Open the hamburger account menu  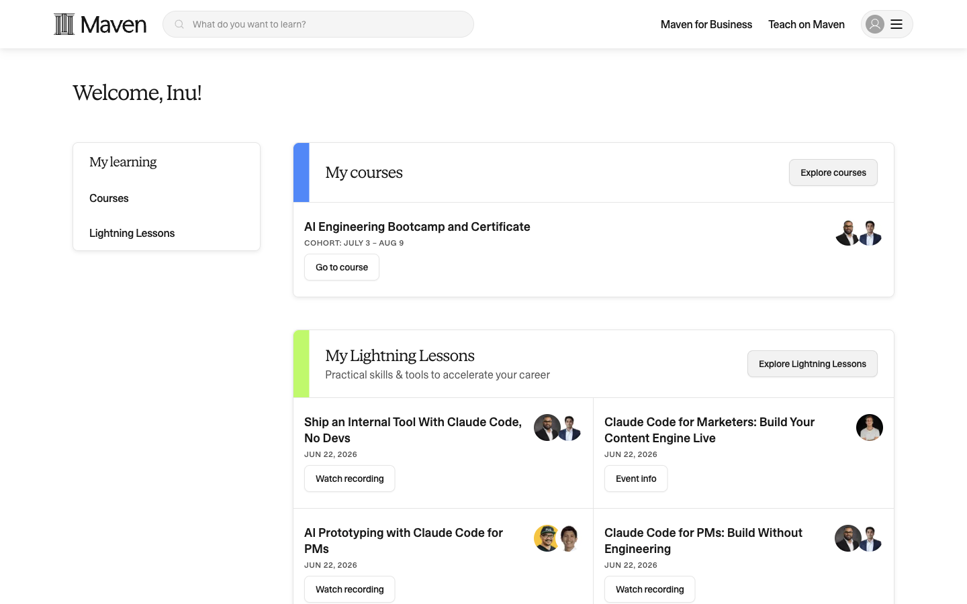coord(896,24)
